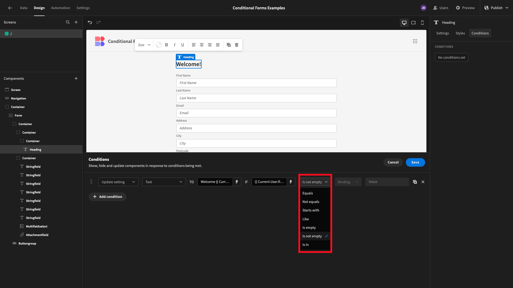Viewport: 513px width, 288px height.
Task: Collapse the Is not empty operator dropdown
Action: 315,182
